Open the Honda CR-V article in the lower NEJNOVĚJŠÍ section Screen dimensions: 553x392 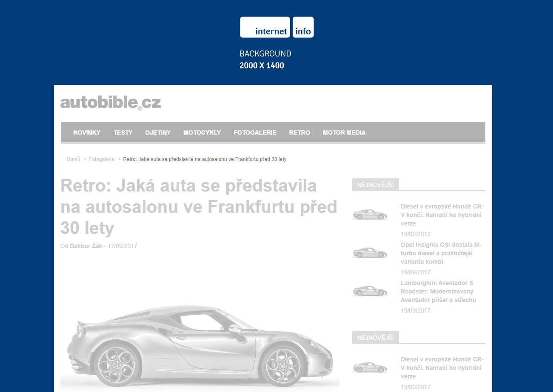click(442, 368)
